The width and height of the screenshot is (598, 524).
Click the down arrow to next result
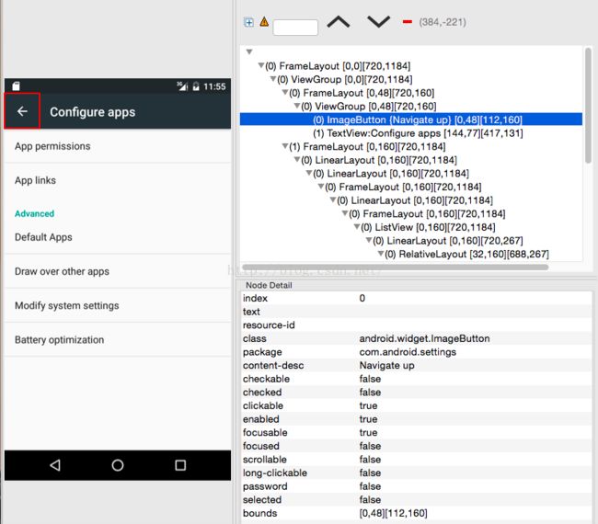click(378, 22)
